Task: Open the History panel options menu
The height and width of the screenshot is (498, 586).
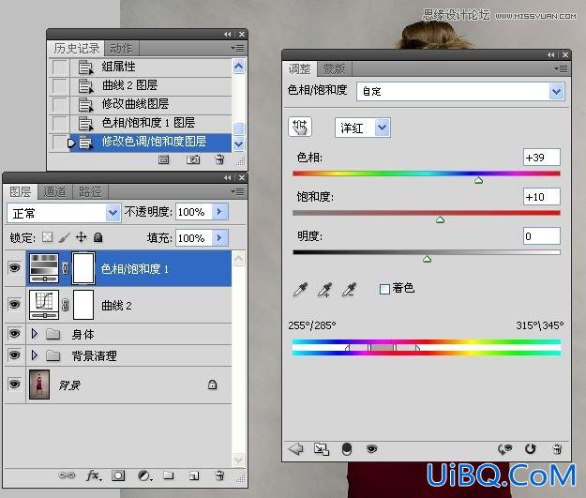Action: coord(238,48)
